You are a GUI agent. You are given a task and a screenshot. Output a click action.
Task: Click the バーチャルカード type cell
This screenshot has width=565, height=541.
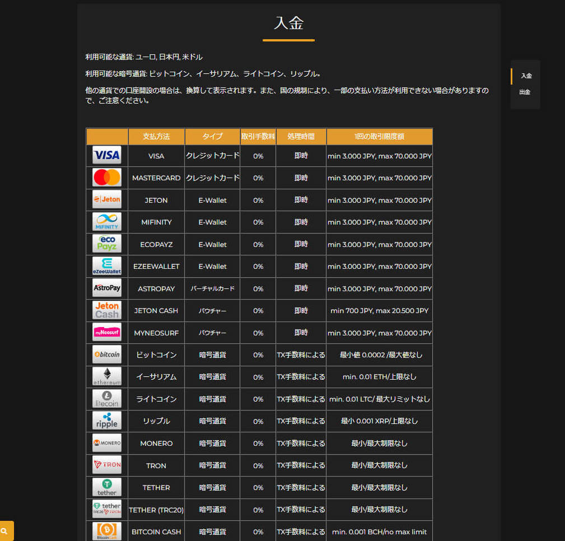[x=212, y=289]
